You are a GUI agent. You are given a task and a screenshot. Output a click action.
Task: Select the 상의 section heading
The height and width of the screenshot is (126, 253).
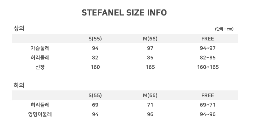19,28
